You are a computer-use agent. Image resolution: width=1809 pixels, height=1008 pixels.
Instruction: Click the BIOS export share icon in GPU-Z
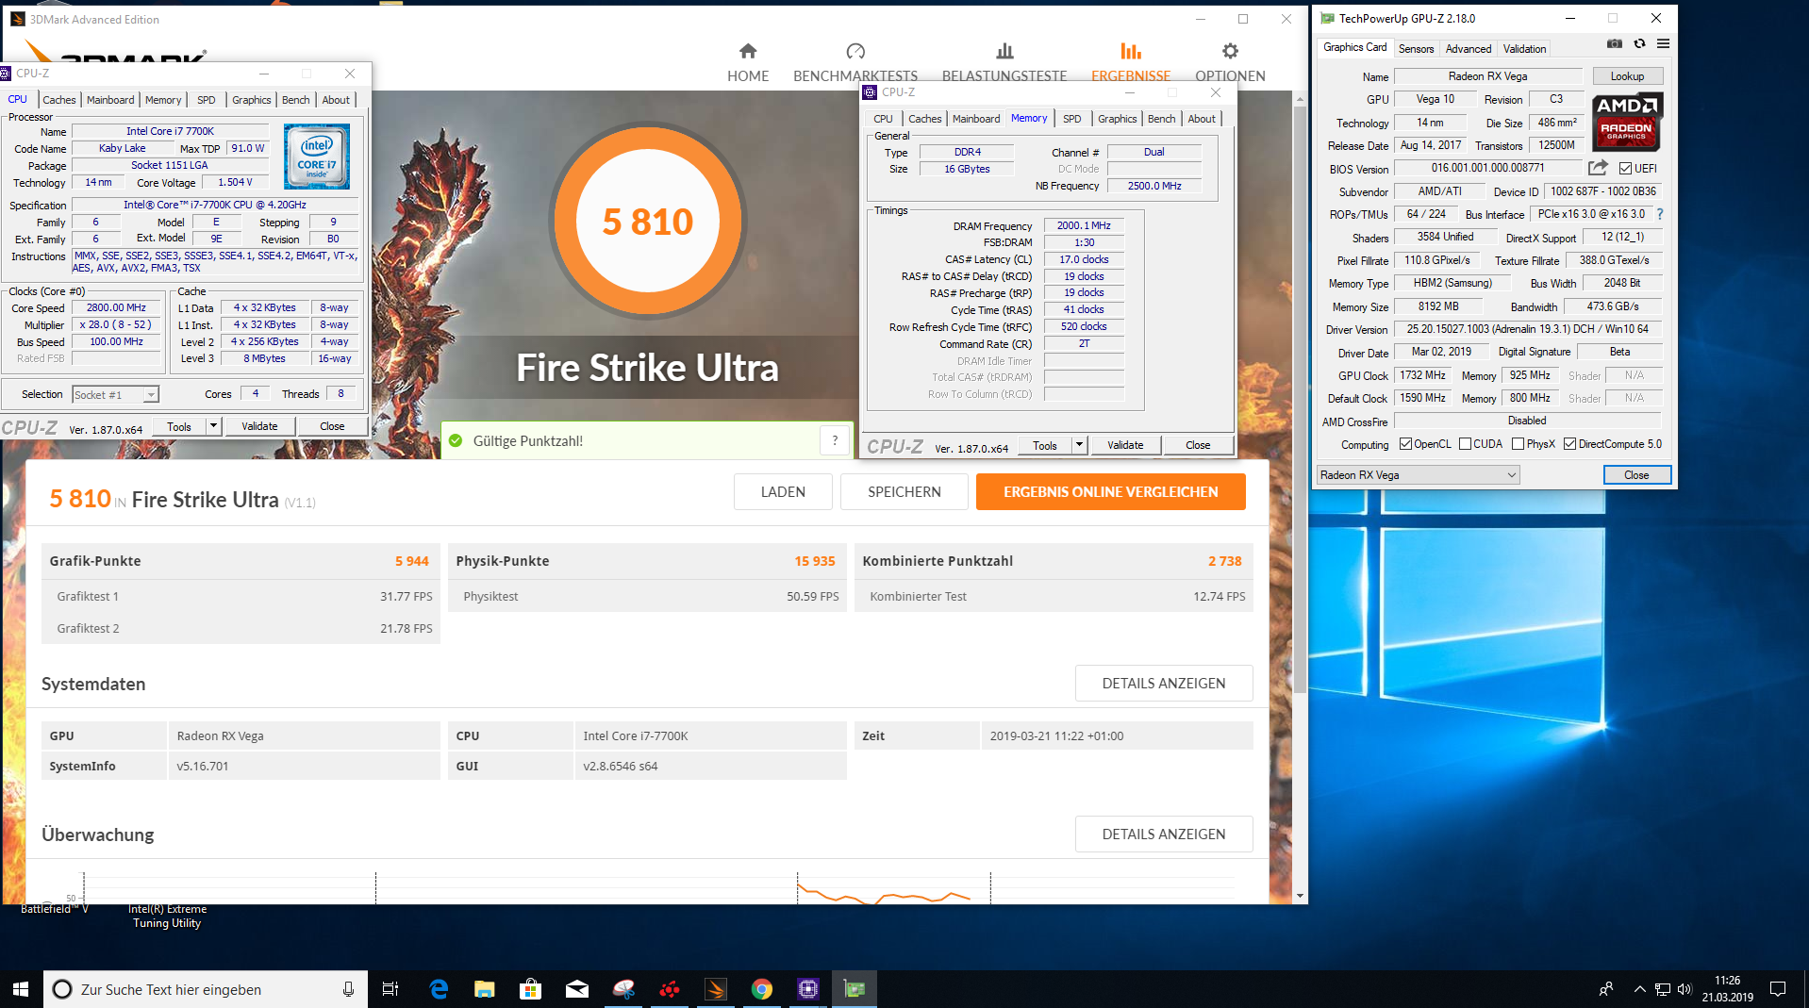(1598, 168)
